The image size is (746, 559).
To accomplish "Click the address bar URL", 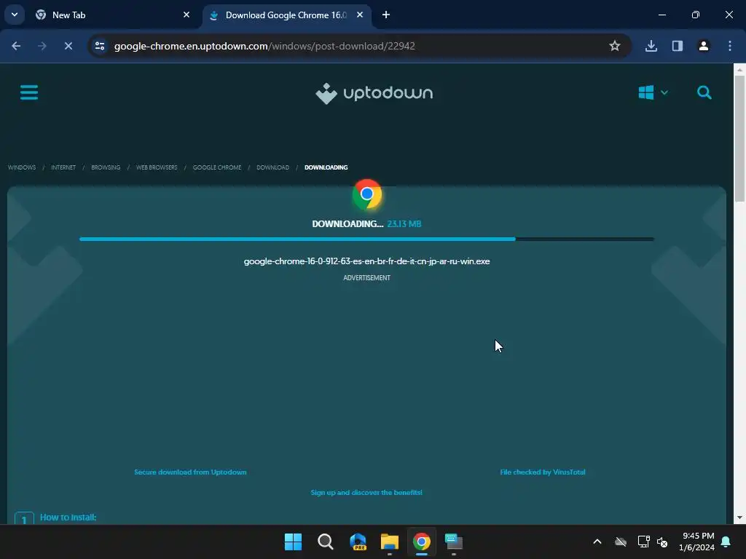I will [x=264, y=46].
